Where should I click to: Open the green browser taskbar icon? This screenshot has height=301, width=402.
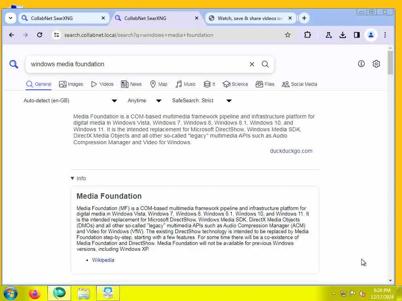tap(59, 293)
